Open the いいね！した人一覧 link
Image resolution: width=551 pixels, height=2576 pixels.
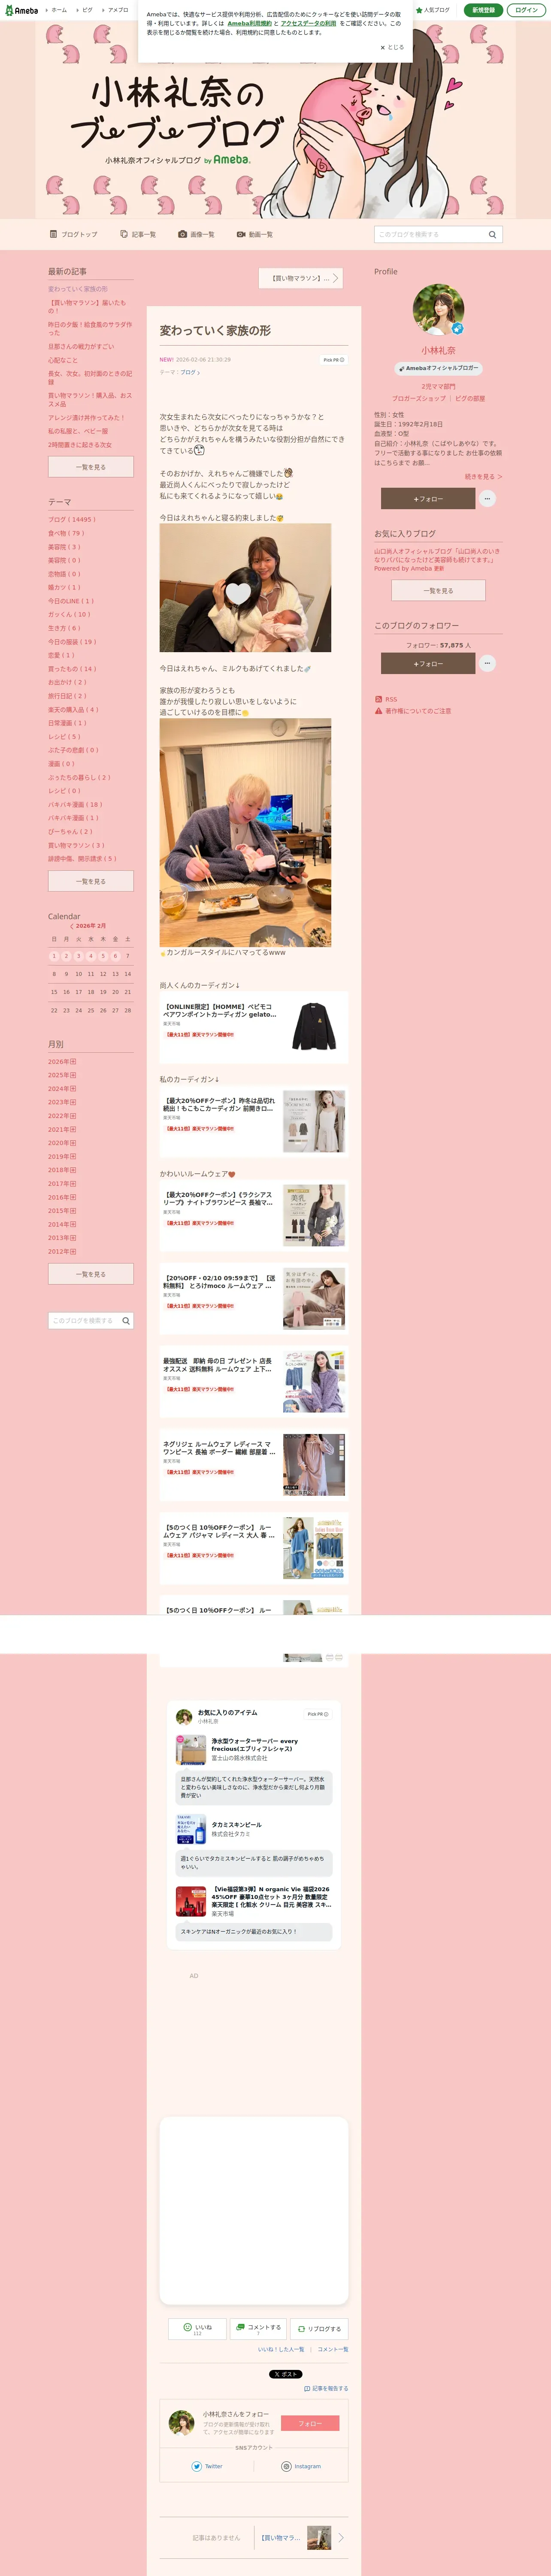(x=281, y=2349)
